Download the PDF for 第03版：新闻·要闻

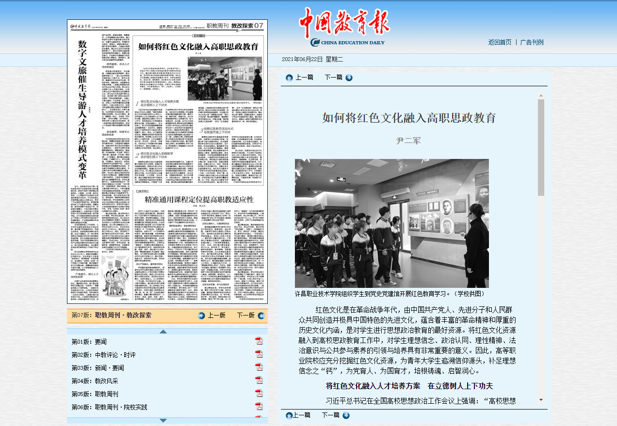259,367
